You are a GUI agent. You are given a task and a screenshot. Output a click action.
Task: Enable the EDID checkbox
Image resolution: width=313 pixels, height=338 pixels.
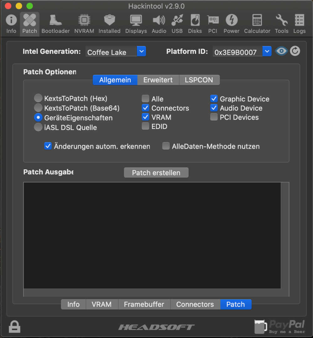point(145,126)
